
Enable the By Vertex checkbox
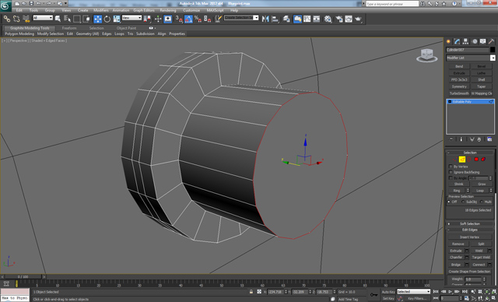click(451, 167)
